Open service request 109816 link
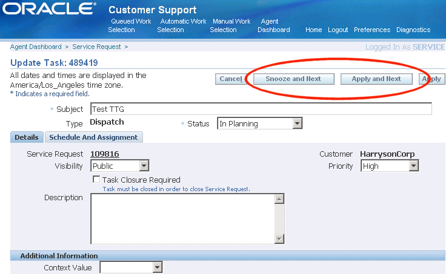The image size is (446, 274). click(105, 154)
